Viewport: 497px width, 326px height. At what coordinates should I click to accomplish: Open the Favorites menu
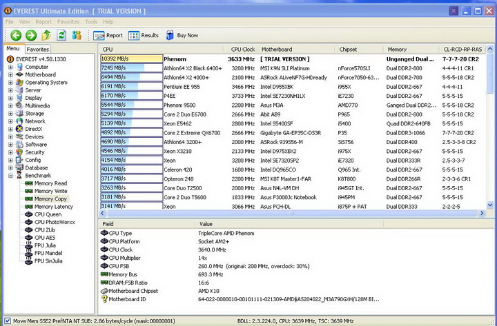(68, 22)
